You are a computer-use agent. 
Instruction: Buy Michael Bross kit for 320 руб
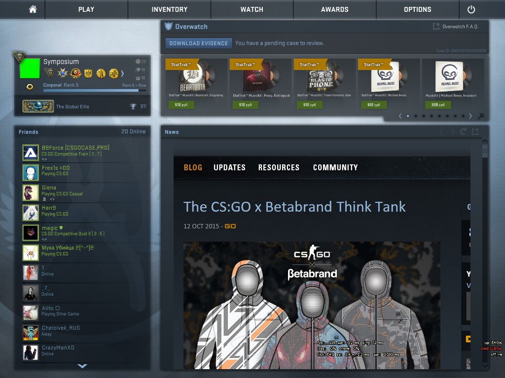(438, 105)
